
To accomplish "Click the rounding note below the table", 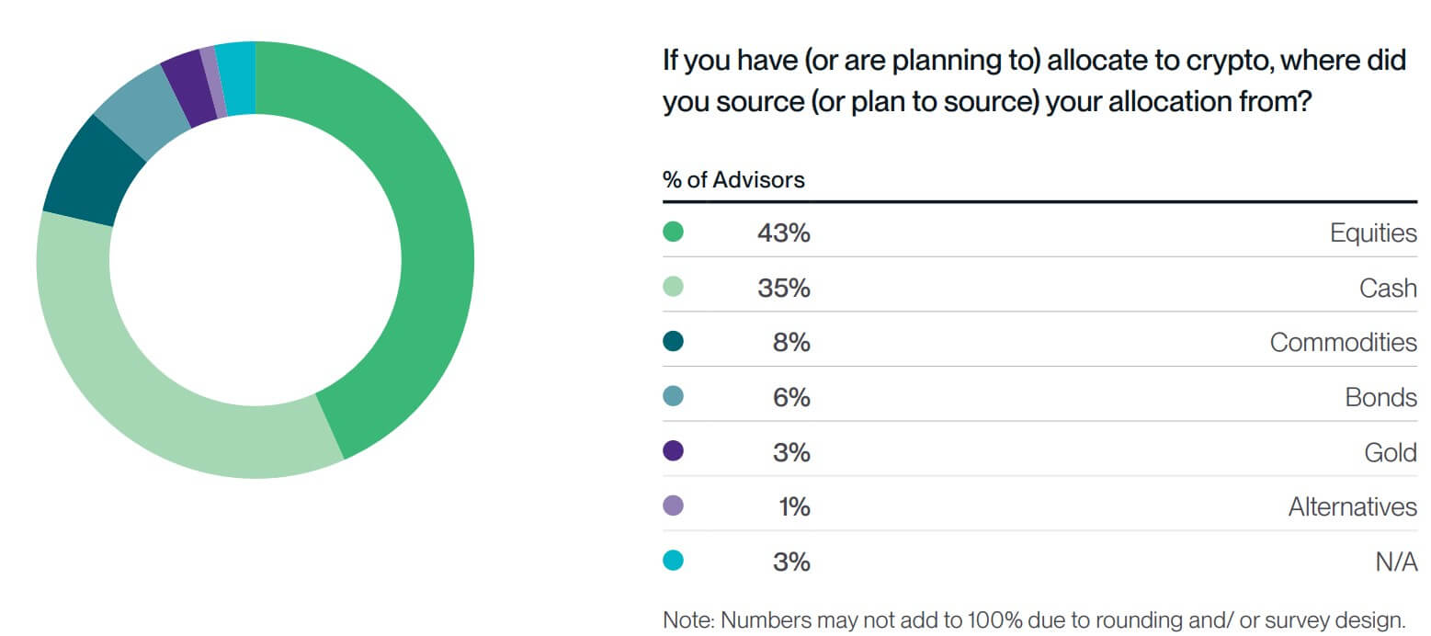I will pos(1034,619).
